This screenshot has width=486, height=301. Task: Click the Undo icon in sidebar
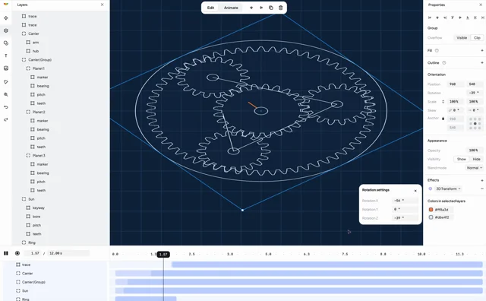tap(6, 107)
